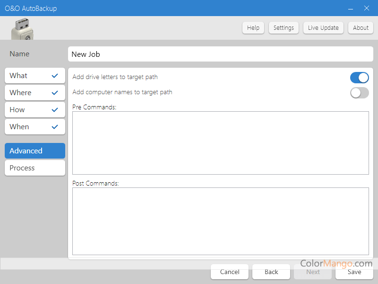Image resolution: width=378 pixels, height=284 pixels.
Task: Save the backup job
Action: coord(354,272)
